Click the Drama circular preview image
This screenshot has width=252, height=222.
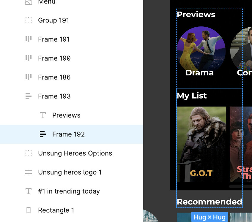(x=201, y=51)
